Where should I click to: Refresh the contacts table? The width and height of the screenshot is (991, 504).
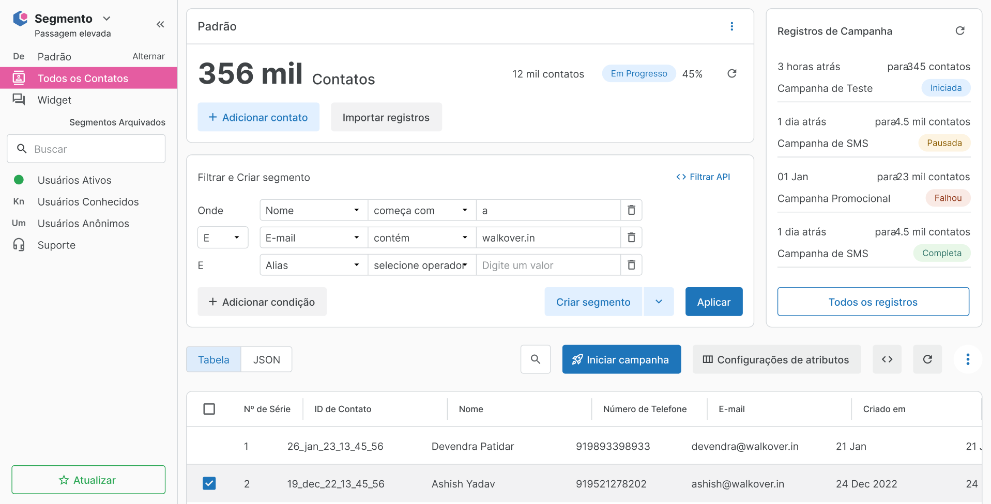point(927,359)
